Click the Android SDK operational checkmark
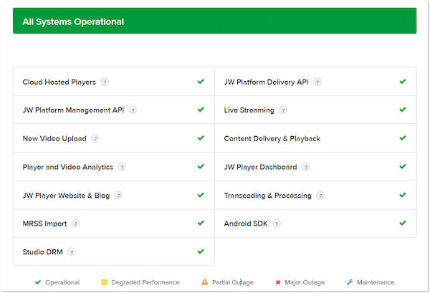 (403, 223)
